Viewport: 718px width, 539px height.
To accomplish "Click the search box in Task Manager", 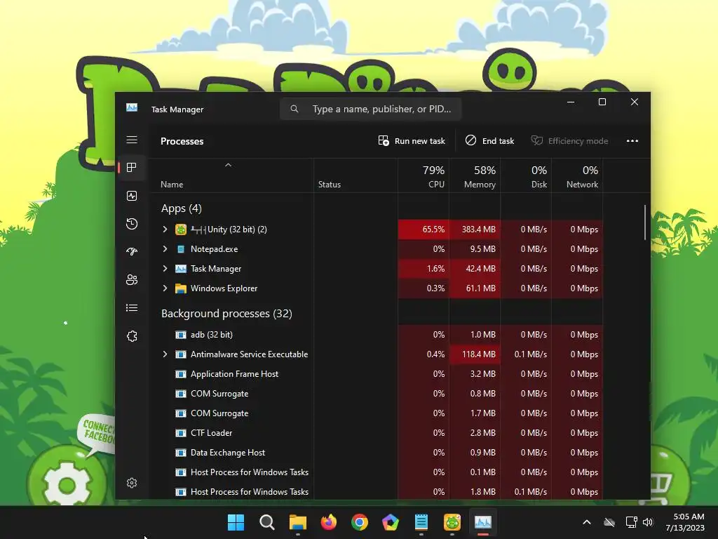I will (370, 109).
